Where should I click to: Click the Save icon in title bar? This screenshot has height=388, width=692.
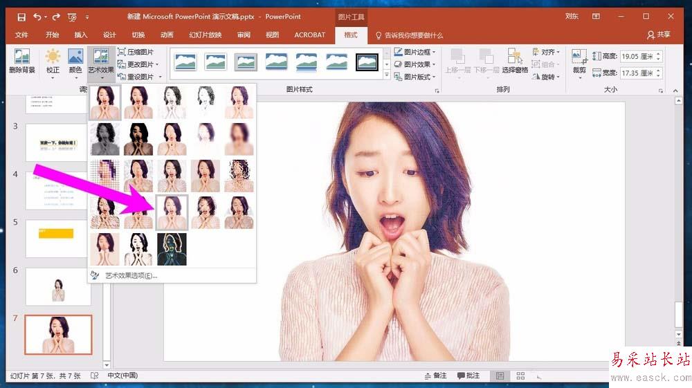(x=21, y=17)
